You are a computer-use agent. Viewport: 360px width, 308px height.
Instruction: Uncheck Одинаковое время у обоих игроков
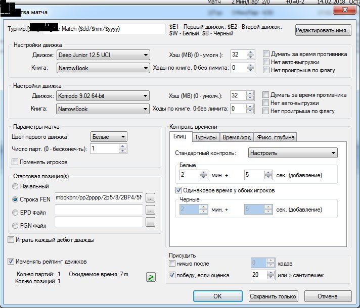click(x=178, y=190)
